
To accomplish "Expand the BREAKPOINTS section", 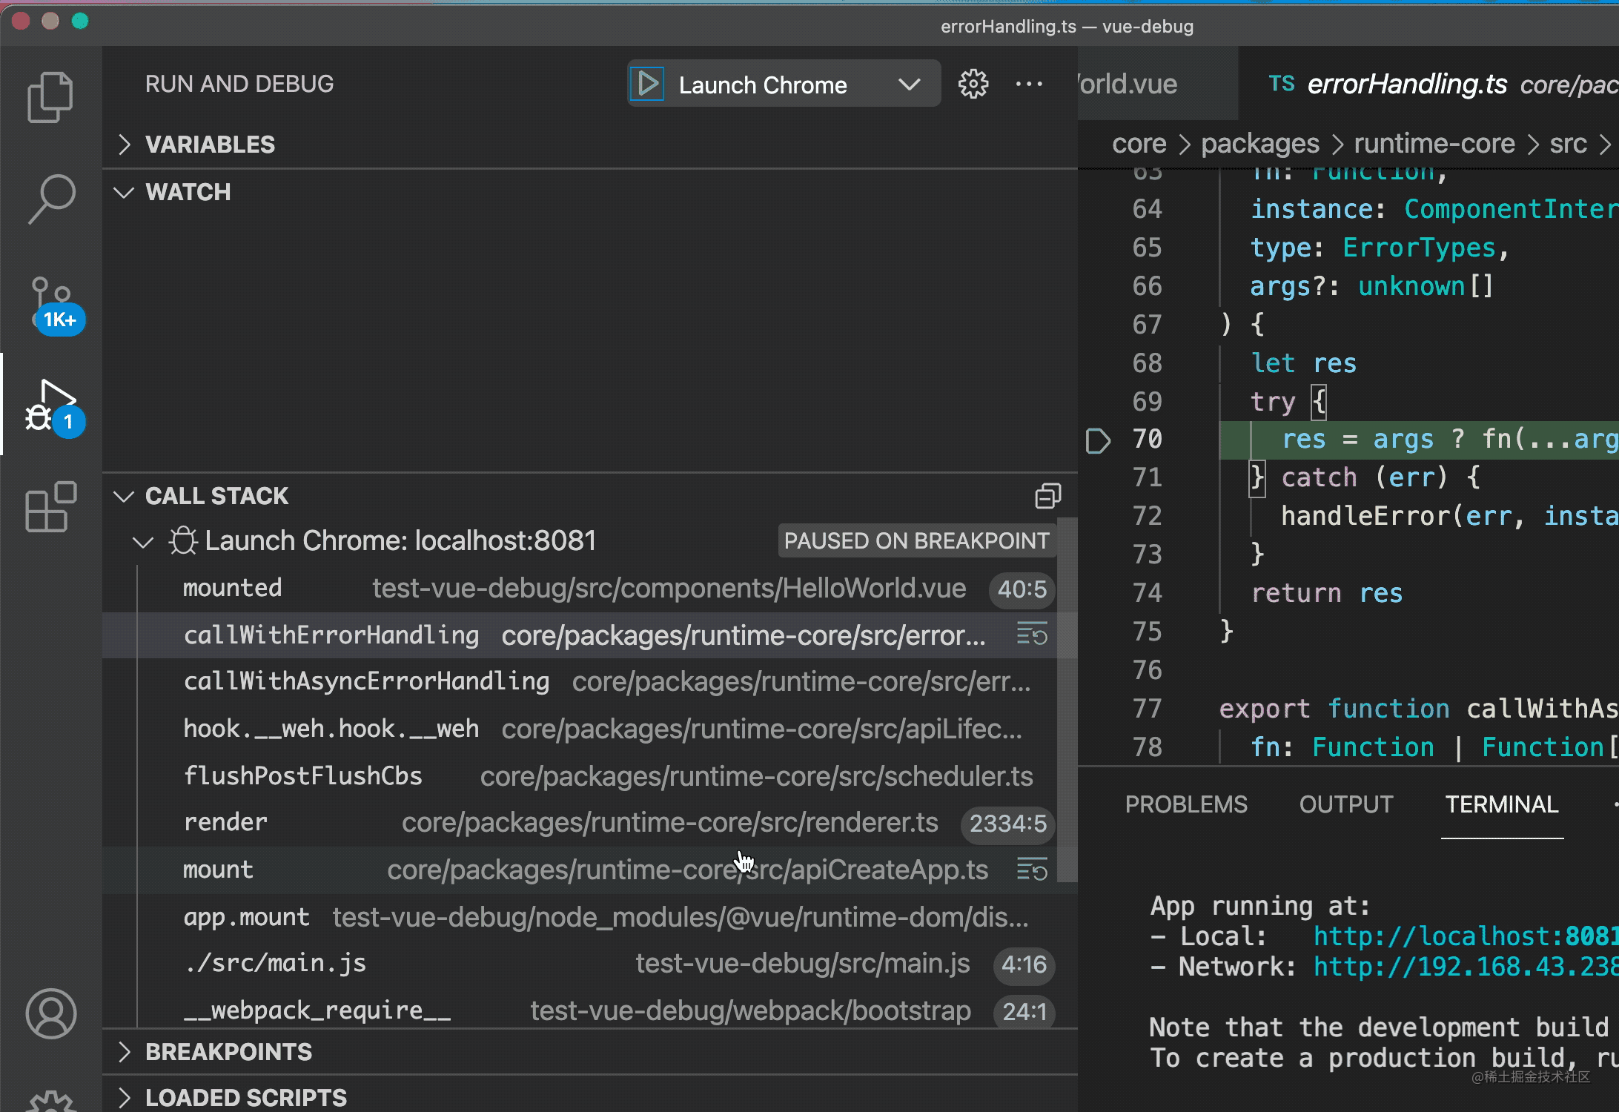I will 125,1052.
